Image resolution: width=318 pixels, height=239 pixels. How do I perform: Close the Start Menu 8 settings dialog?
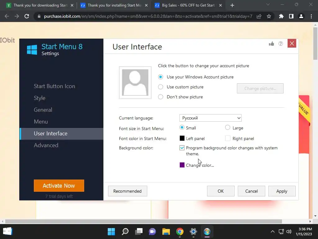click(x=292, y=44)
